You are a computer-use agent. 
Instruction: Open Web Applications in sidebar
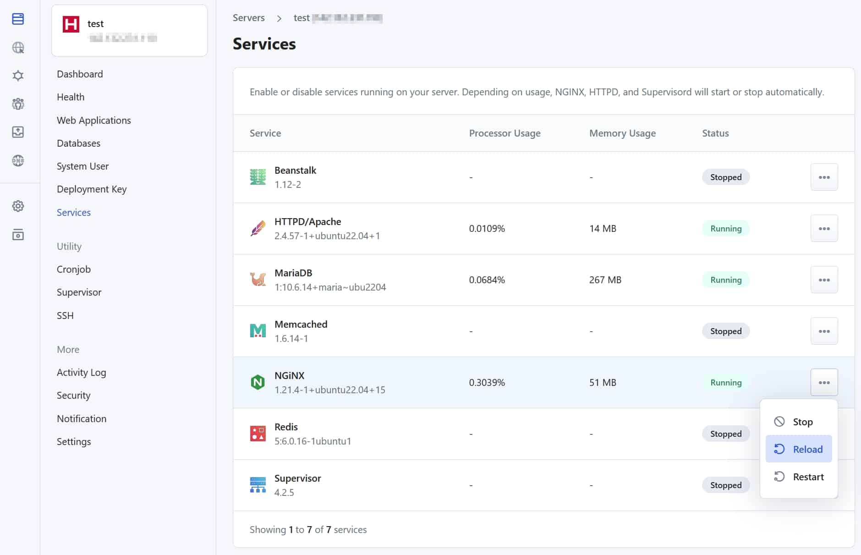pos(93,120)
